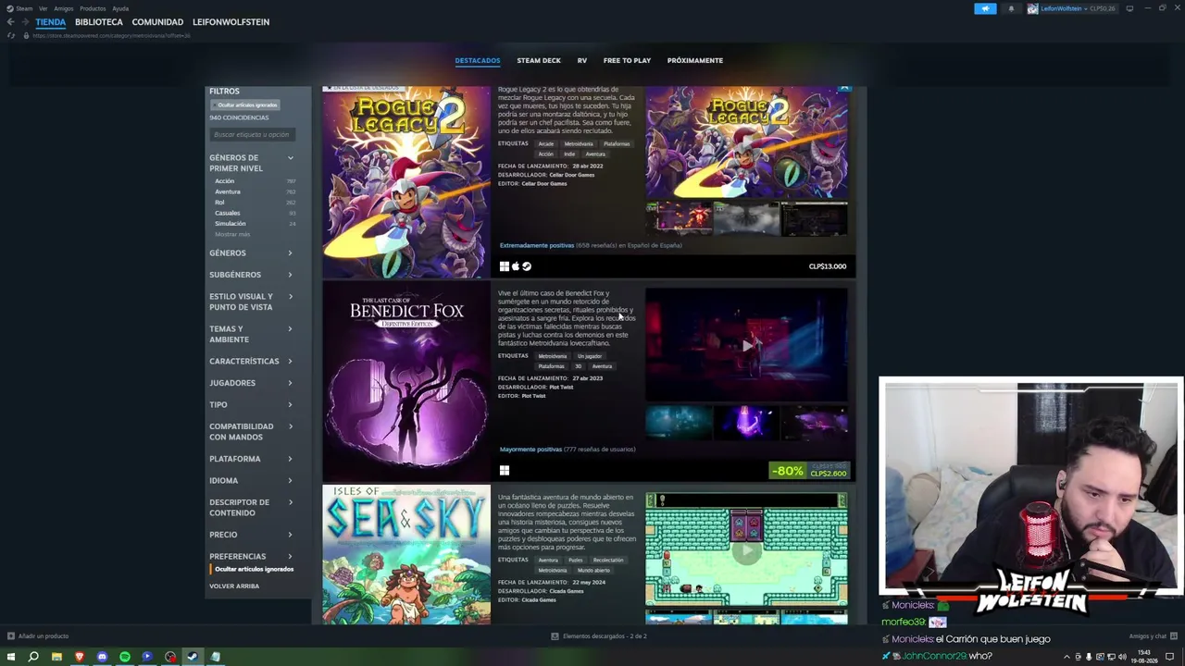The image size is (1185, 666).
Task: Open Windows taskbar search
Action: tap(33, 657)
